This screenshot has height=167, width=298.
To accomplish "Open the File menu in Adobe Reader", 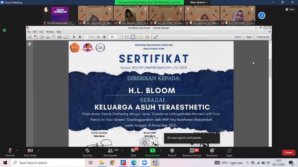I will pos(28,32).
